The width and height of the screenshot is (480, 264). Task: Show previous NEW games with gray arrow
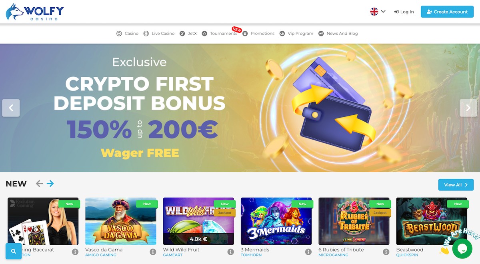39,184
